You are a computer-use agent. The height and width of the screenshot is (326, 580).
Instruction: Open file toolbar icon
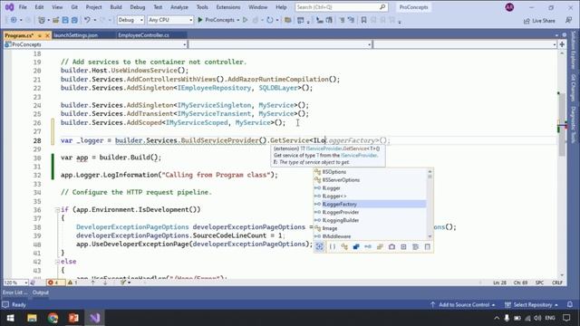pos(56,20)
